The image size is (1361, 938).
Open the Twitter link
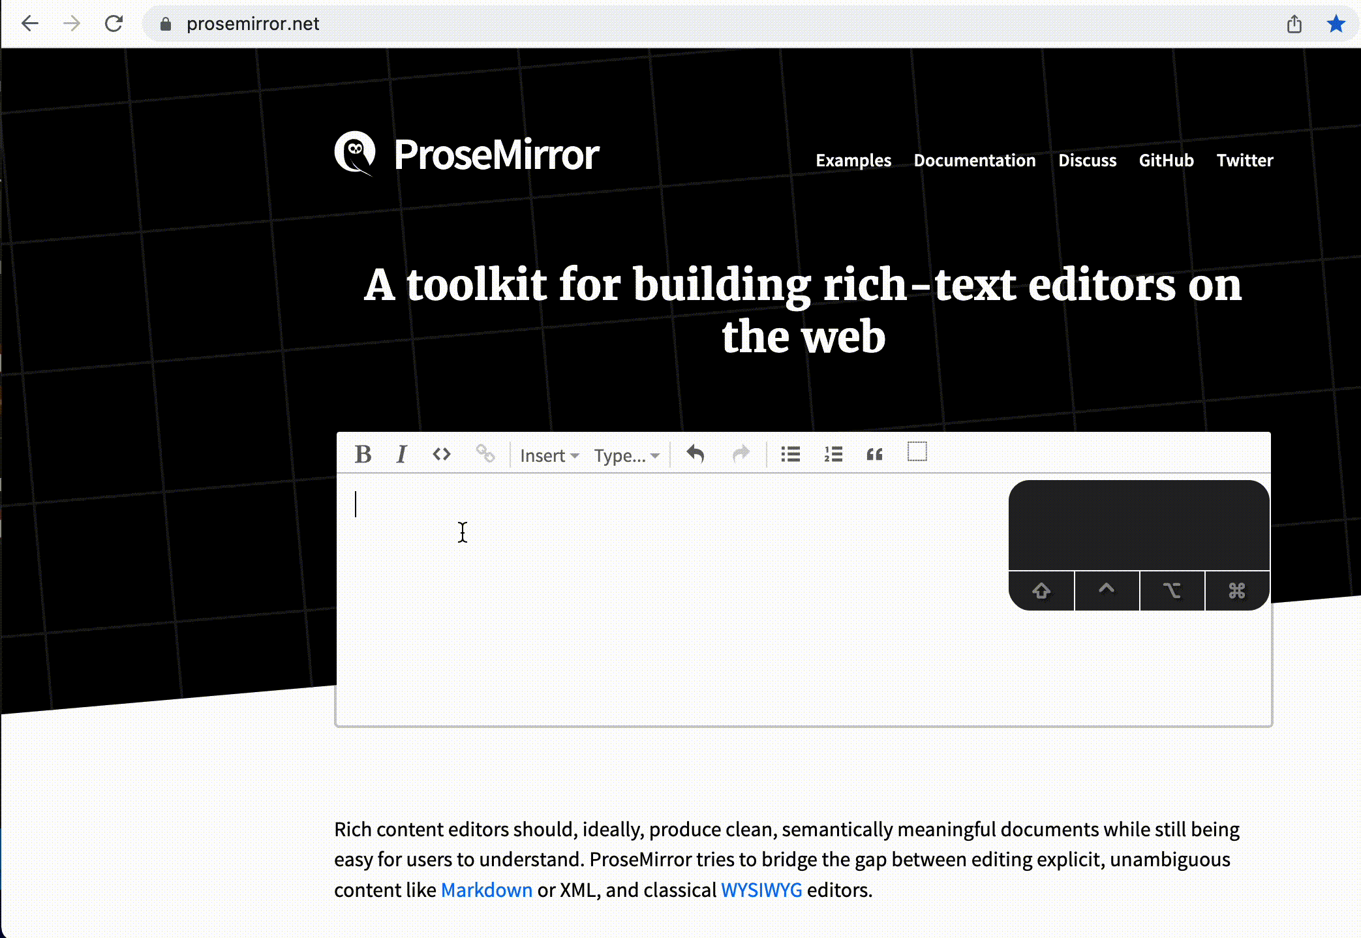pyautogui.click(x=1245, y=160)
